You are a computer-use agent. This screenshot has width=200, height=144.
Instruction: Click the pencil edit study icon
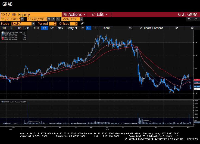point(82,24)
